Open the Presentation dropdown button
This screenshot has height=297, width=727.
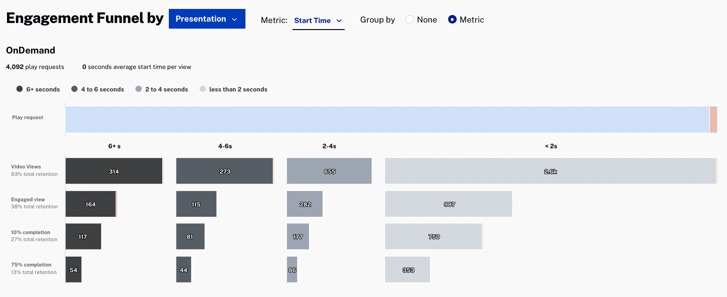(x=207, y=19)
